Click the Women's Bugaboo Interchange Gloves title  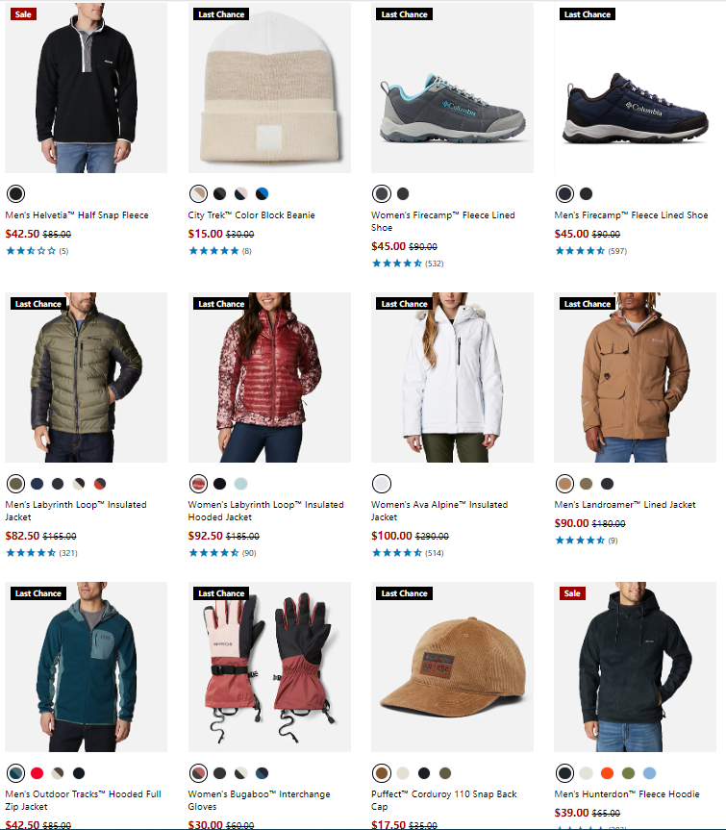tap(259, 800)
